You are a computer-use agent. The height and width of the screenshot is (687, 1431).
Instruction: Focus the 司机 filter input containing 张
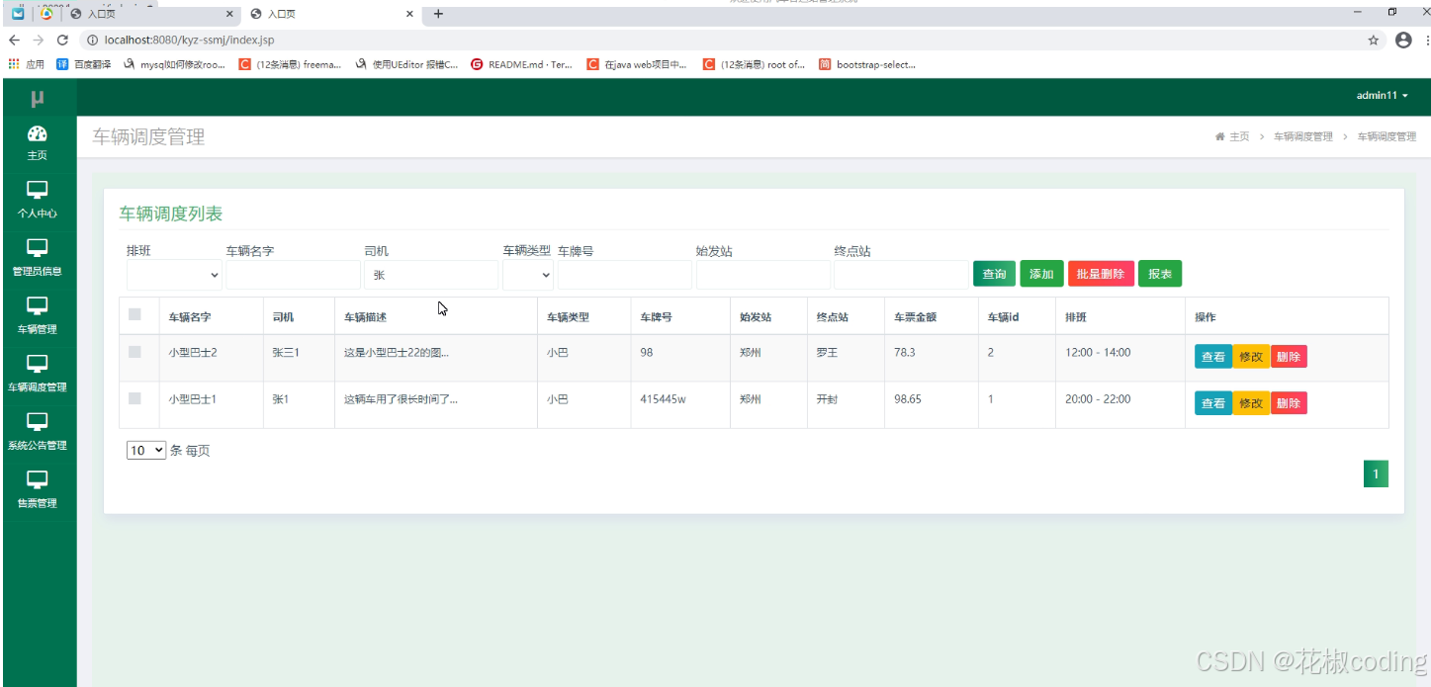pos(431,275)
